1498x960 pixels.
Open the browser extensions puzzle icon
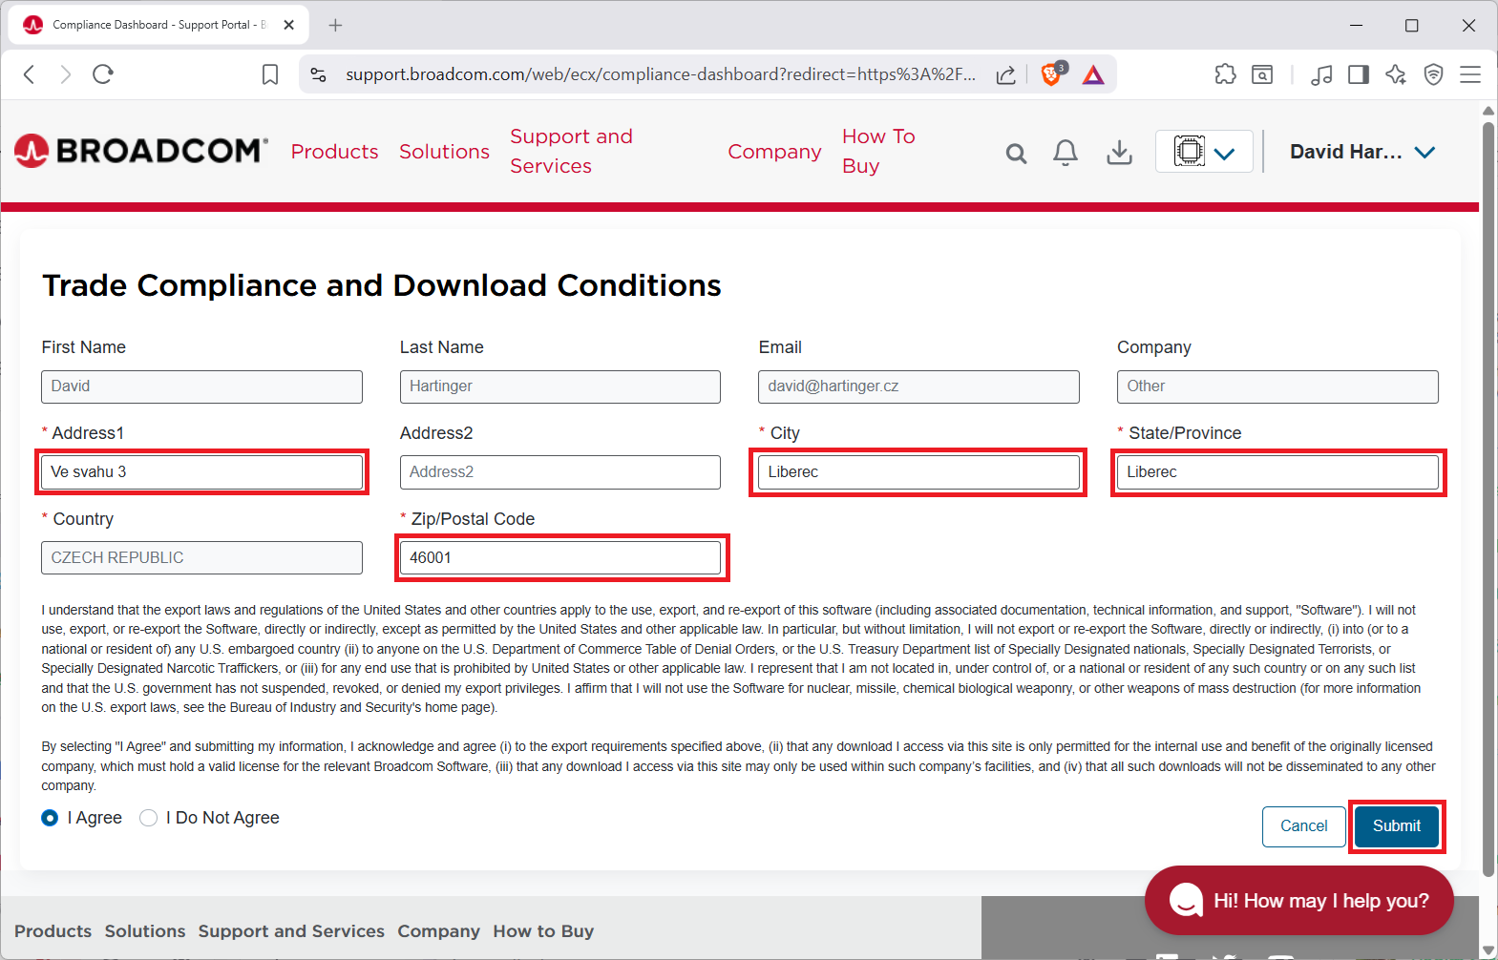[1225, 74]
